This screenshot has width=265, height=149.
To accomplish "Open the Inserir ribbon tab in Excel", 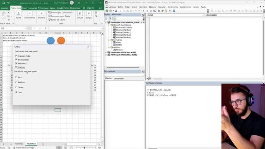I will click(x=25, y=8).
